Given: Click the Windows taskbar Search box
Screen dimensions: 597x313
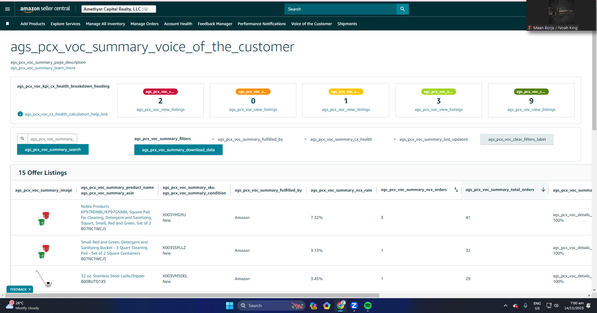Looking at the screenshot, I should [271, 306].
